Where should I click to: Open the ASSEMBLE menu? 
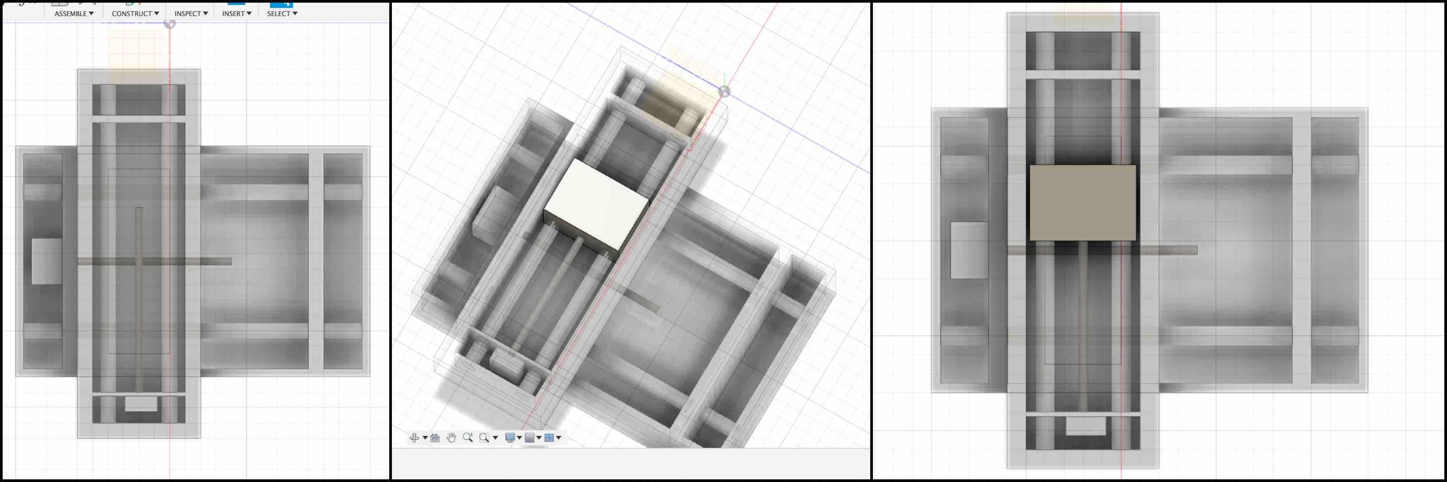point(74,13)
